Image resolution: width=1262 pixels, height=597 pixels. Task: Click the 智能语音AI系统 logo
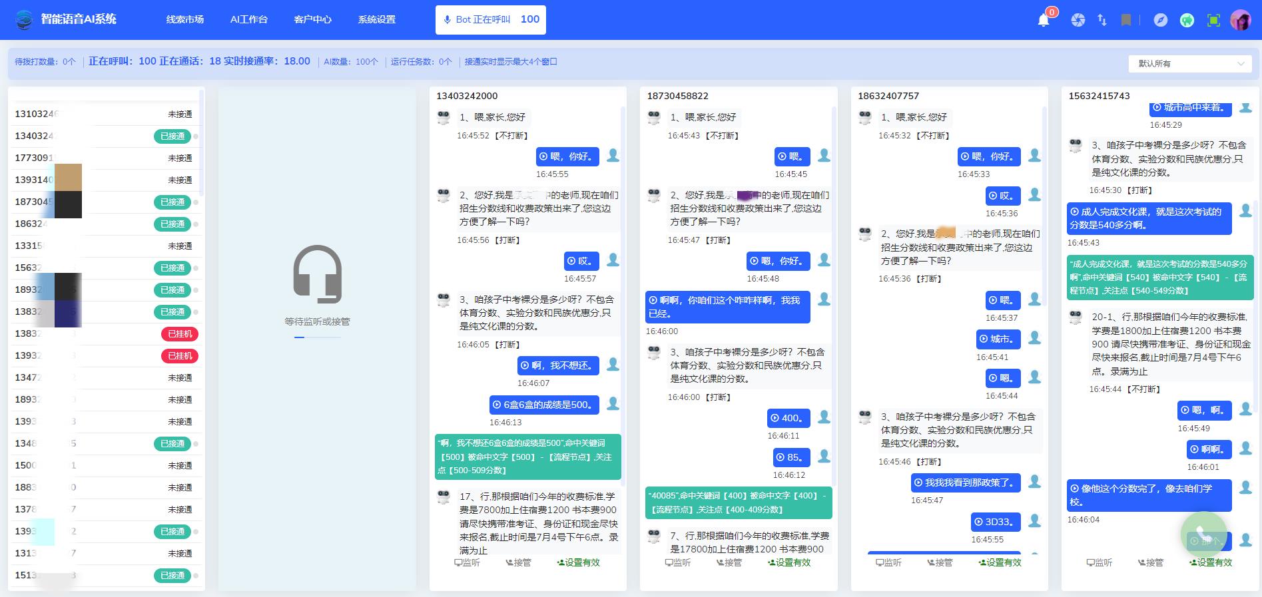point(66,19)
